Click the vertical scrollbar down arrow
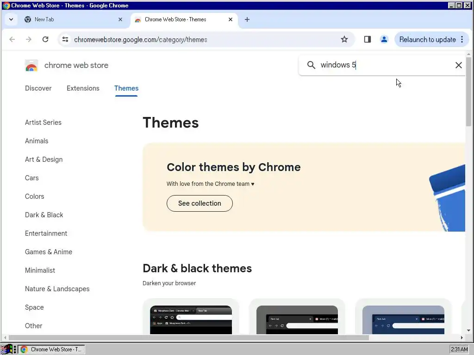474x355 pixels. click(x=468, y=331)
